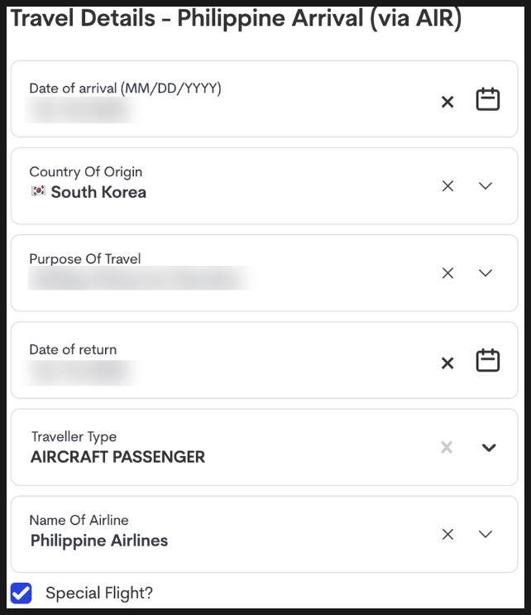
Task: Clear the Date of arrival value
Action: click(447, 102)
